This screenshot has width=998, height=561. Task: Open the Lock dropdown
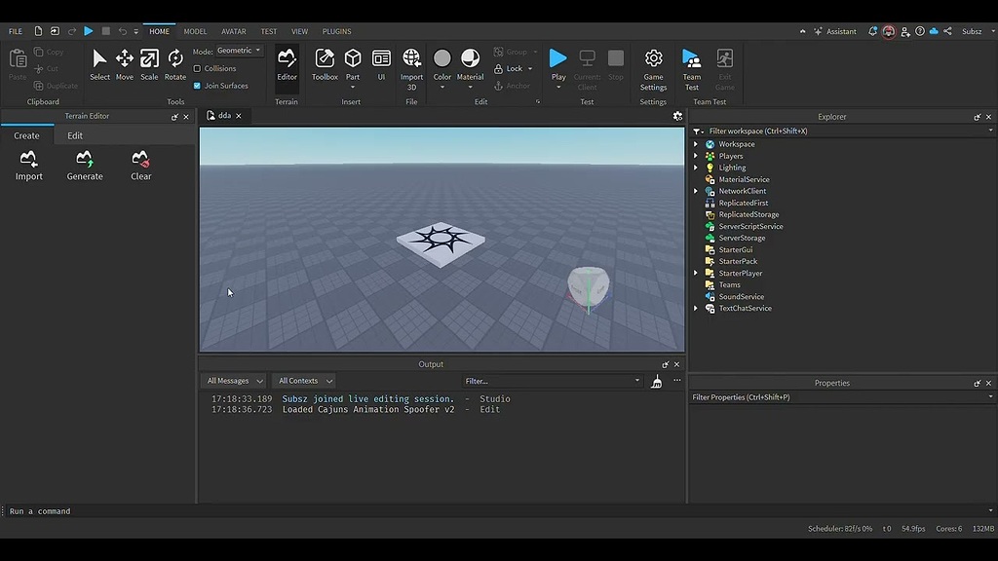[529, 69]
